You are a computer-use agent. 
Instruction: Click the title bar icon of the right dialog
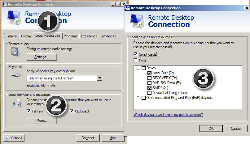[128, 8]
